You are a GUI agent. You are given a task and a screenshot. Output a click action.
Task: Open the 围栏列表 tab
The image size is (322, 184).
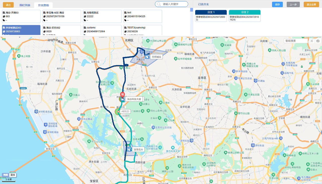pyautogui.click(x=25, y=5)
